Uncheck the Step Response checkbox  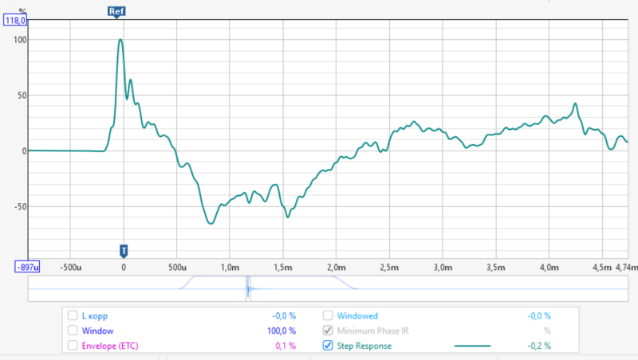[328, 346]
